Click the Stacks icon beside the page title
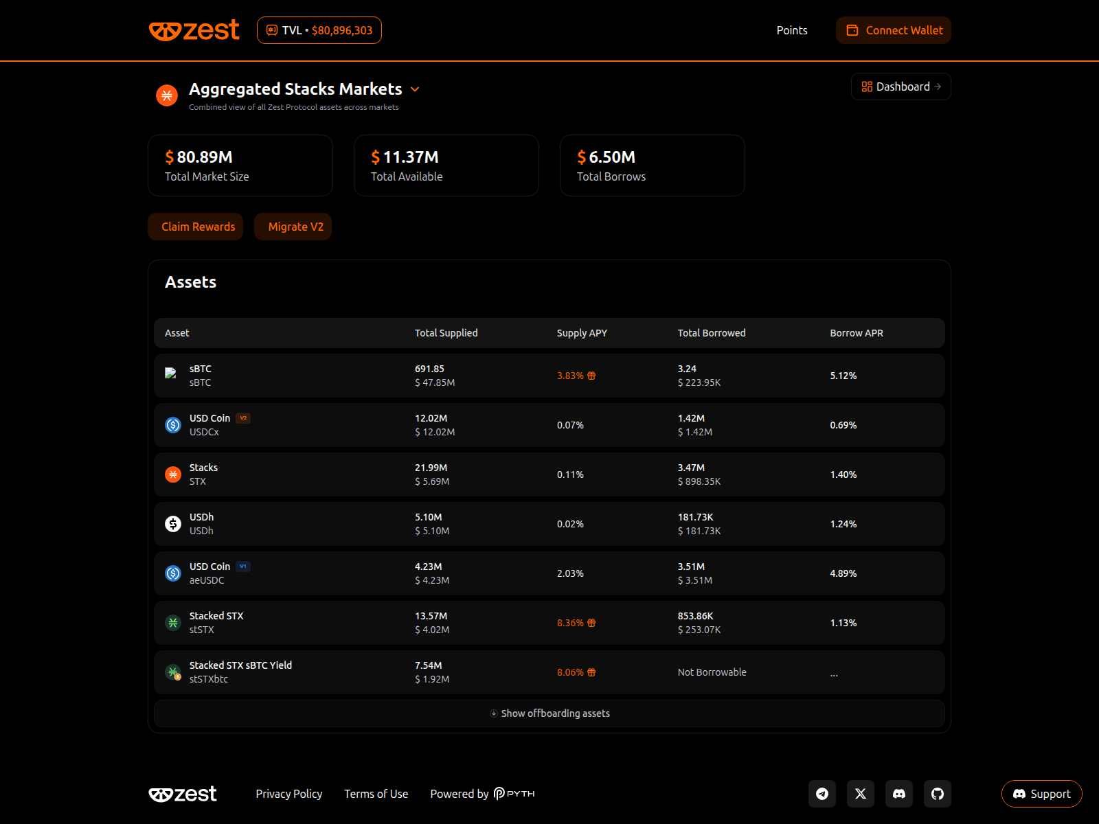This screenshot has height=824, width=1099. tap(166, 95)
